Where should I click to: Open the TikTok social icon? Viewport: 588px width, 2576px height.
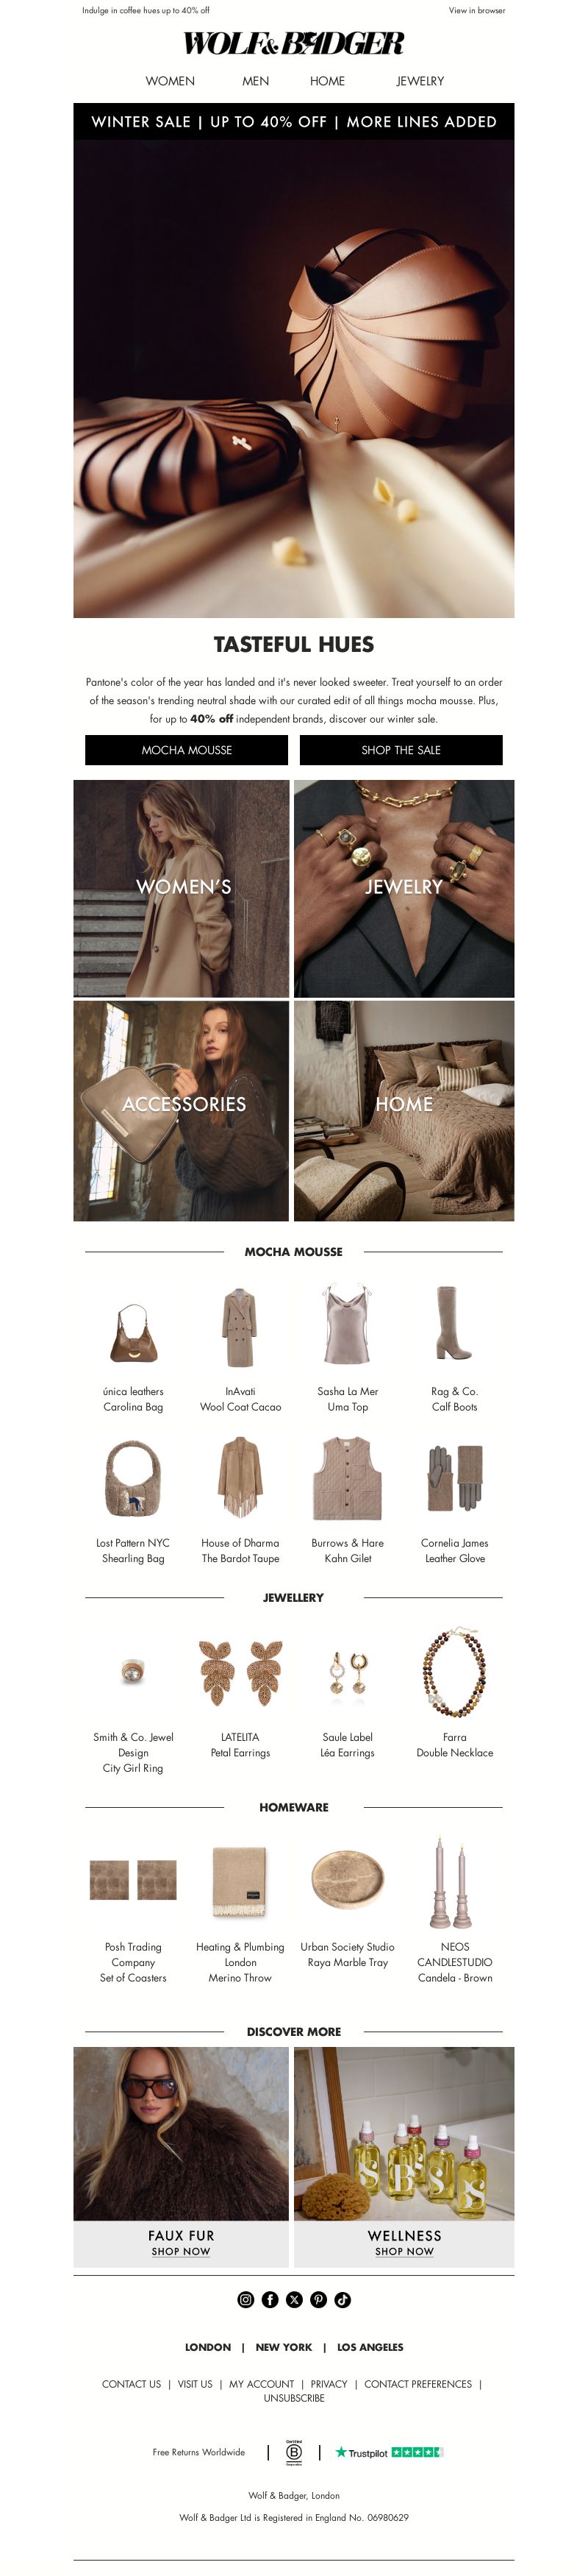point(343,2299)
